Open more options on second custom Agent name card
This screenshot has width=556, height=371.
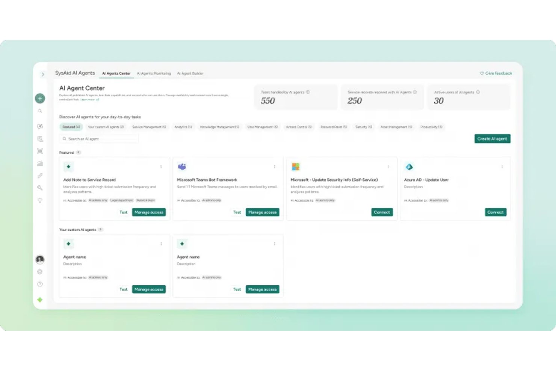click(275, 244)
